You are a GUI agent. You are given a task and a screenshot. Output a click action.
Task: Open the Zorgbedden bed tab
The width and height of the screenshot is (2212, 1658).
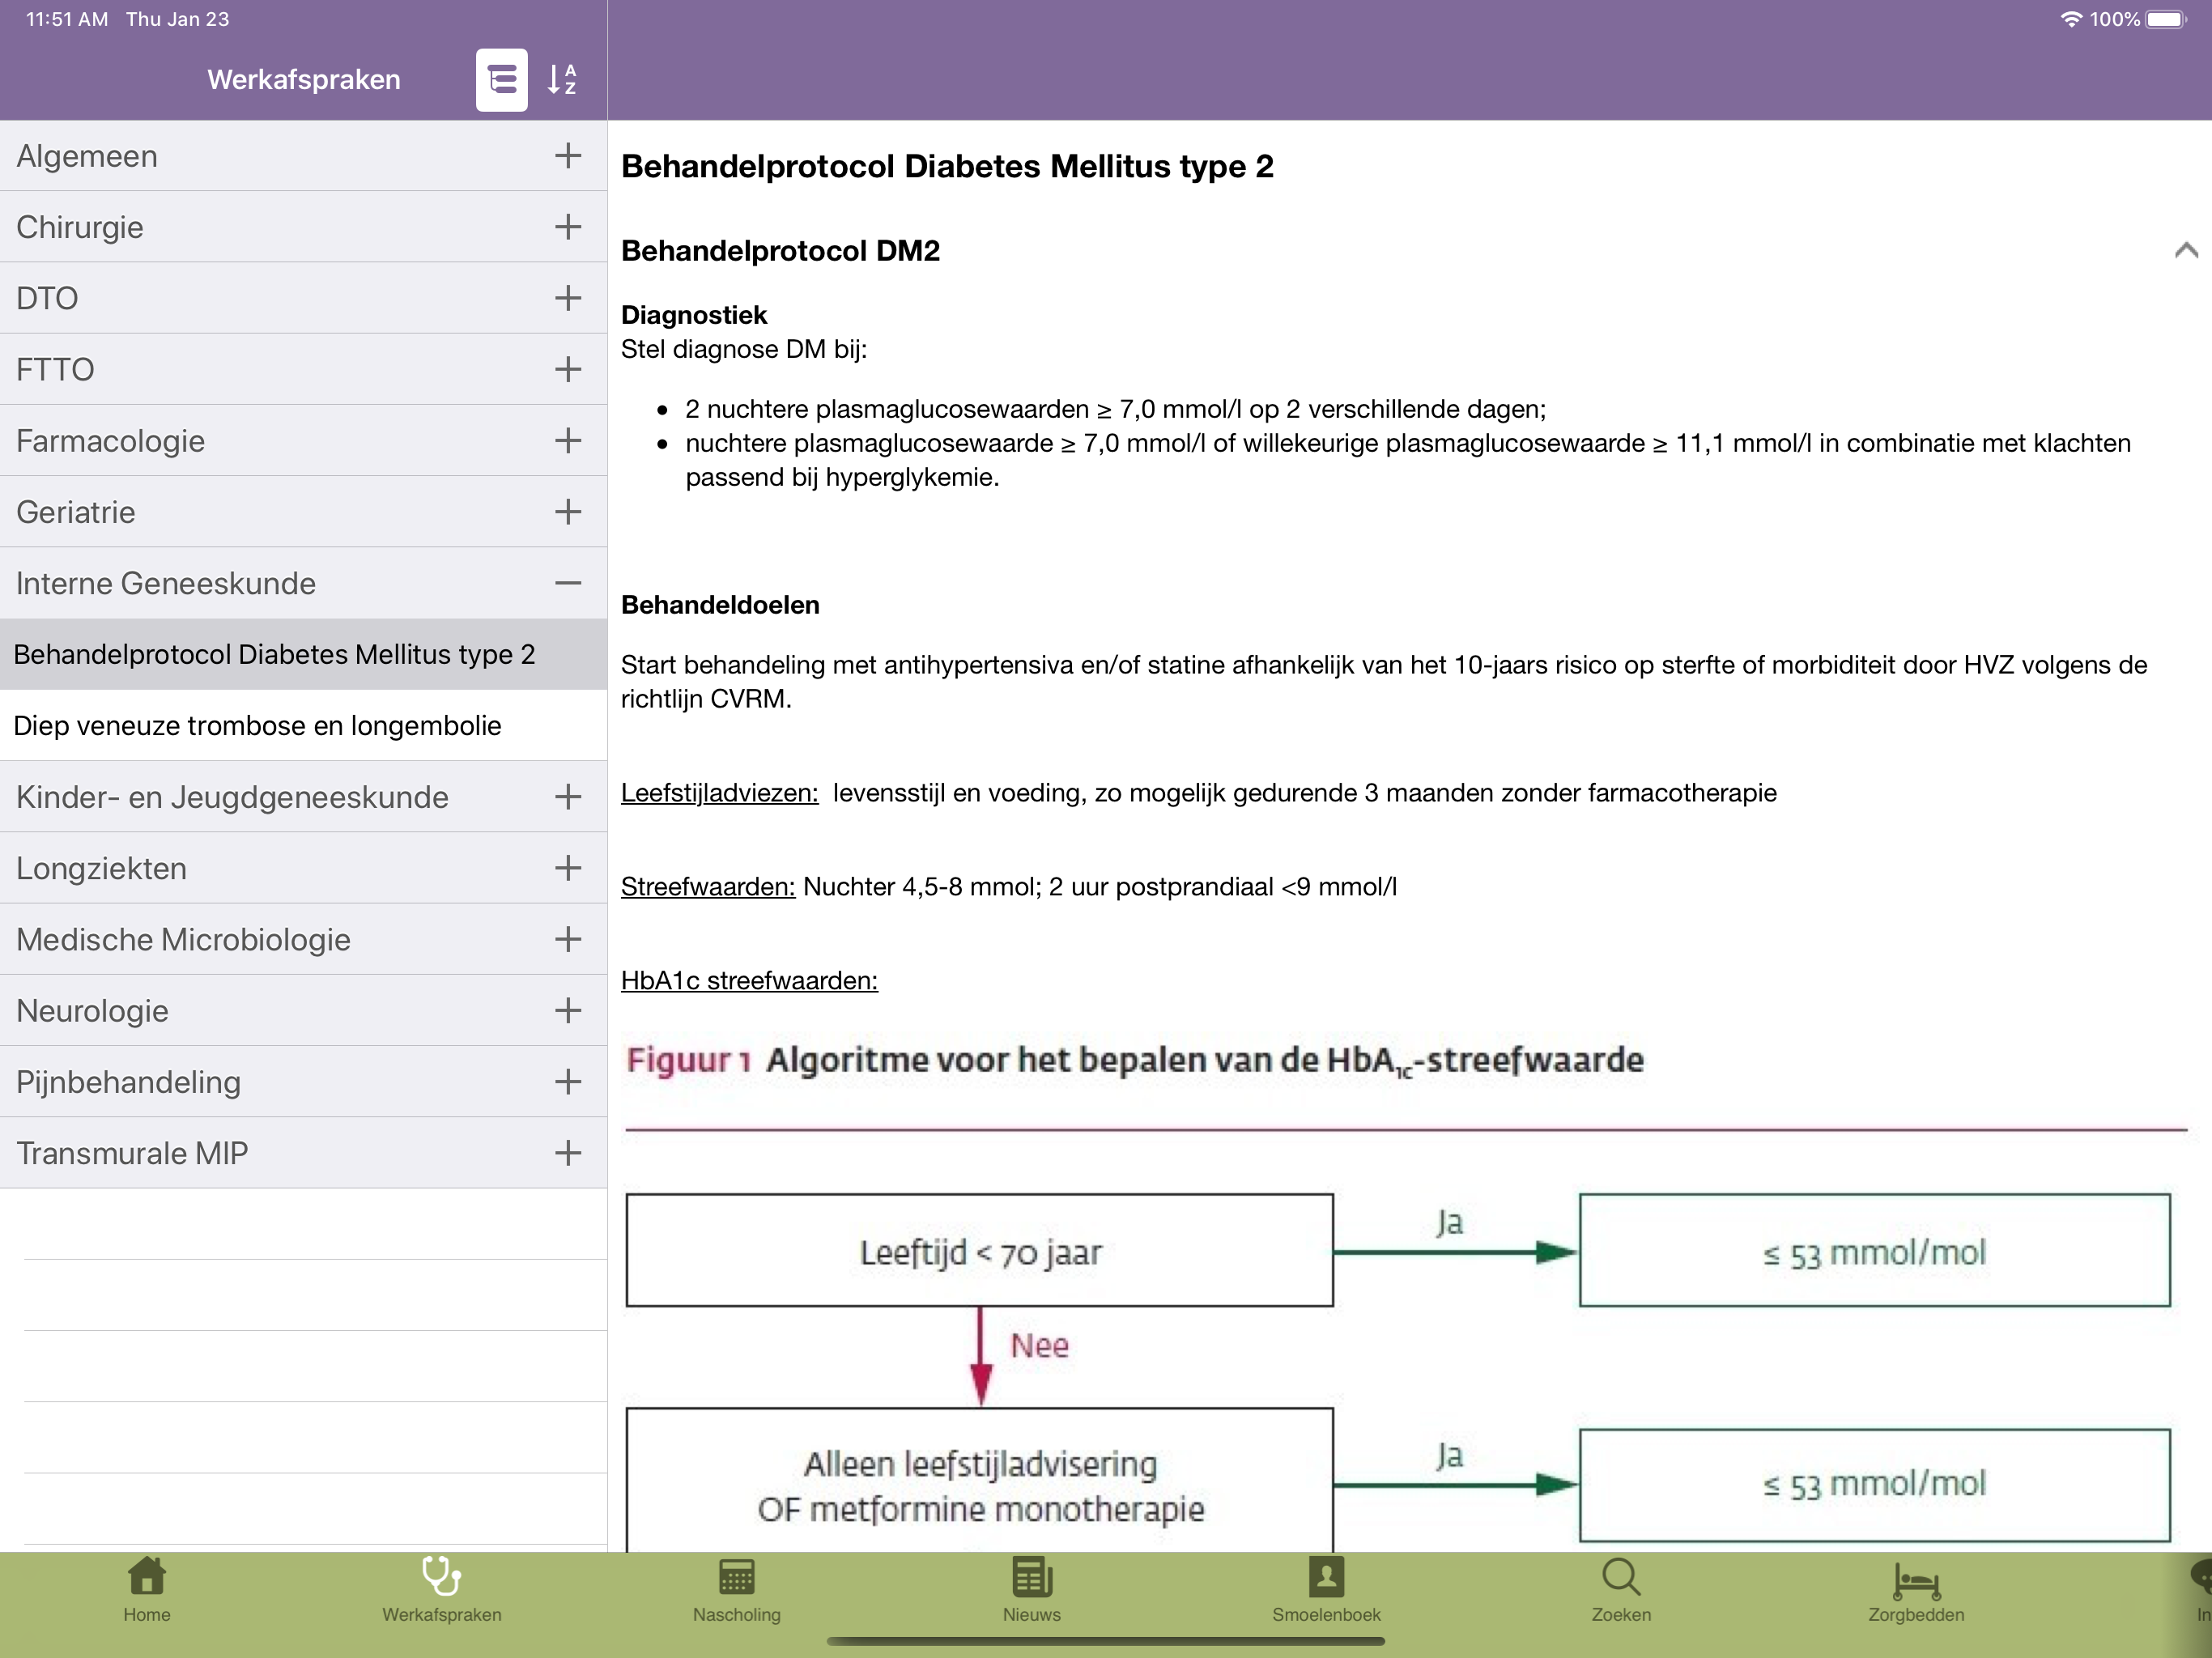tap(1916, 1592)
